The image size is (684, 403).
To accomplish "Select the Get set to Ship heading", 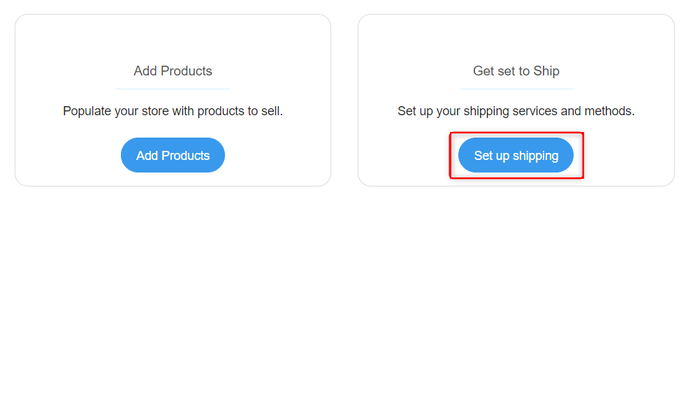I will [516, 71].
